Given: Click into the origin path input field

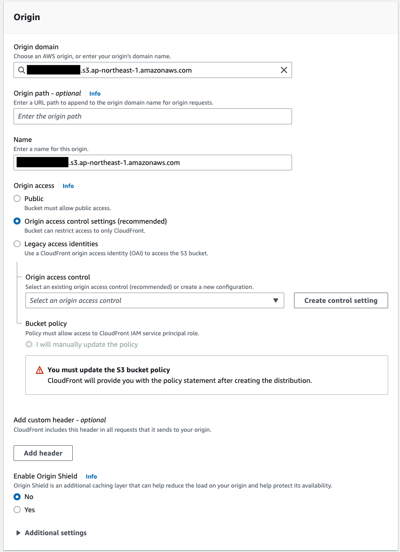Looking at the screenshot, I should click(x=153, y=117).
